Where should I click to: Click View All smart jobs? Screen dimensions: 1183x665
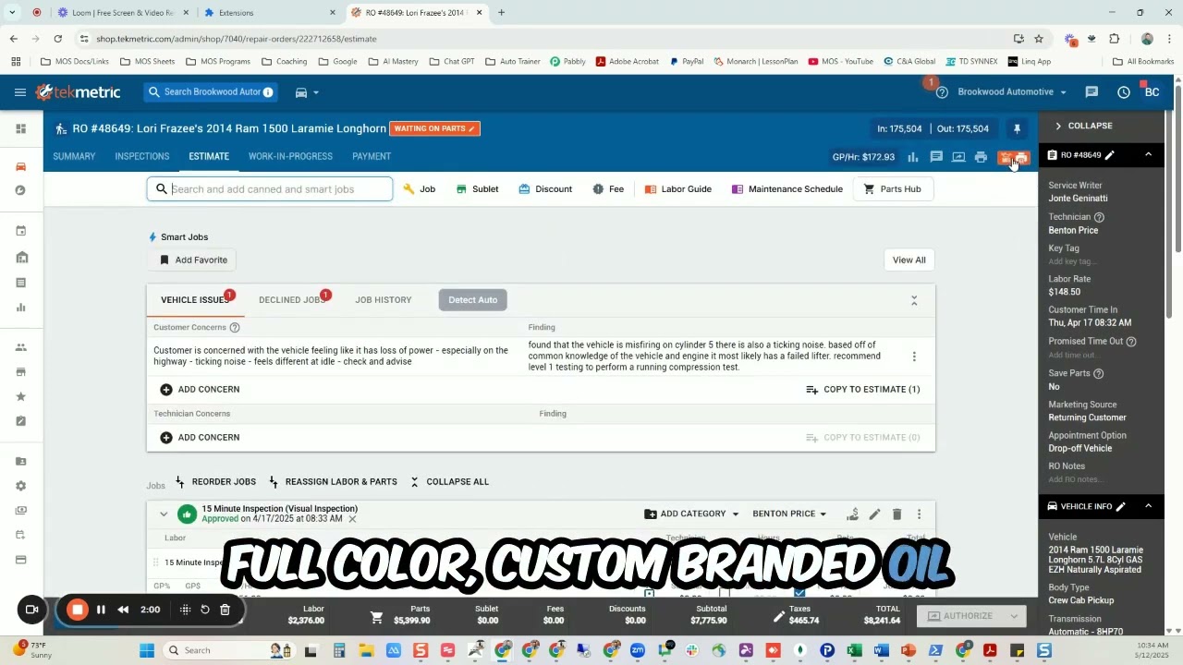909,260
